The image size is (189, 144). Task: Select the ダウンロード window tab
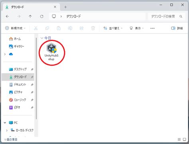click(31, 7)
